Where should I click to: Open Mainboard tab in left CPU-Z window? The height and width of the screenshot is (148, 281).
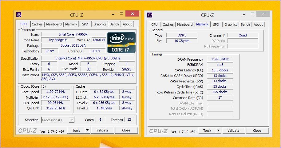click(54, 24)
